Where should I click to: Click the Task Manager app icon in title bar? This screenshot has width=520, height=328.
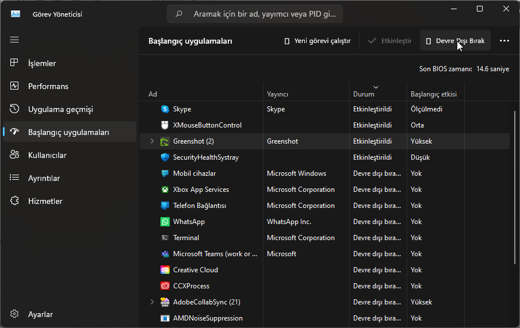(x=16, y=14)
